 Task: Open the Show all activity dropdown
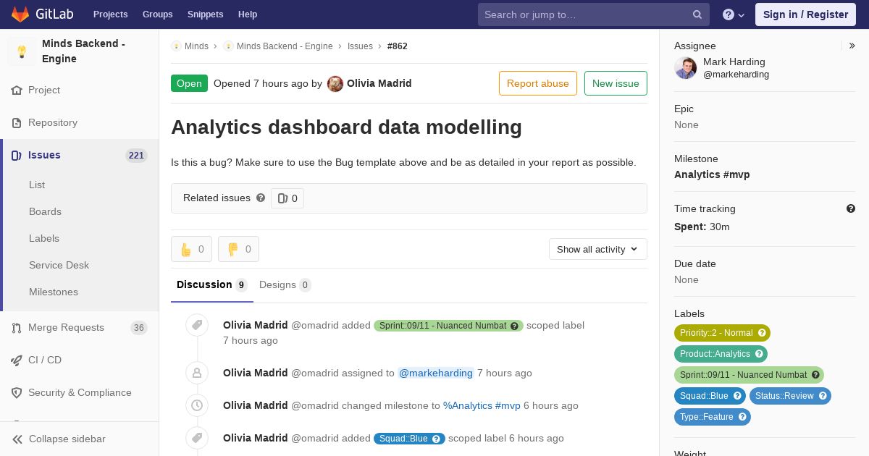[x=597, y=249]
